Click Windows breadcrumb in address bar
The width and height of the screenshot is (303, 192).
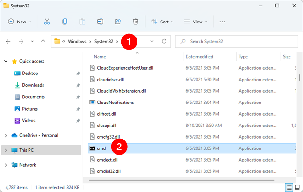tap(77, 41)
